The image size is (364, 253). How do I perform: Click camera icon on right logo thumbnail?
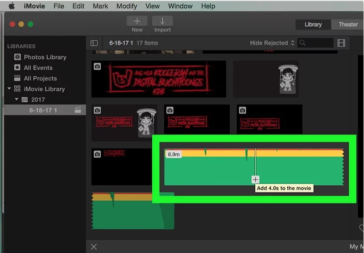click(x=242, y=110)
